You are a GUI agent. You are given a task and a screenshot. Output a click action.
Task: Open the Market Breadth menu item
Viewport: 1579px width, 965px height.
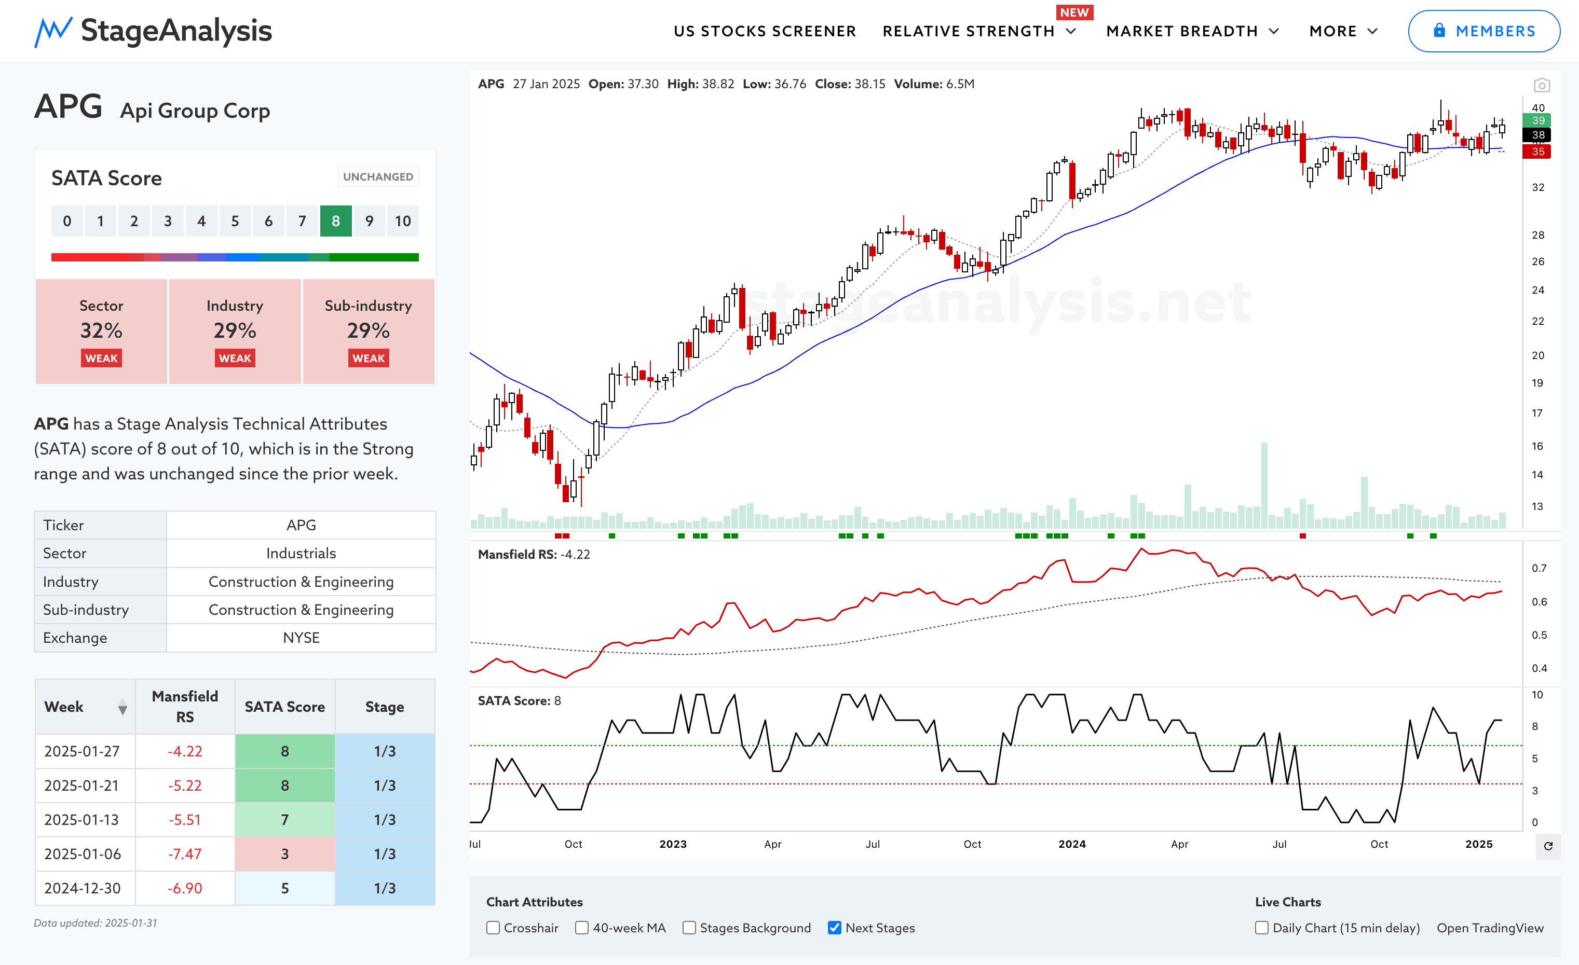click(x=1182, y=31)
